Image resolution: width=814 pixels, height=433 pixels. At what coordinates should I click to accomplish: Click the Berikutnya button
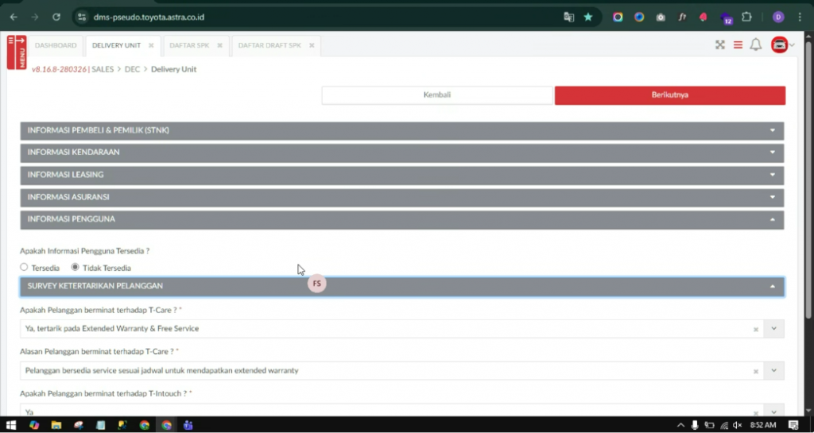(x=669, y=95)
